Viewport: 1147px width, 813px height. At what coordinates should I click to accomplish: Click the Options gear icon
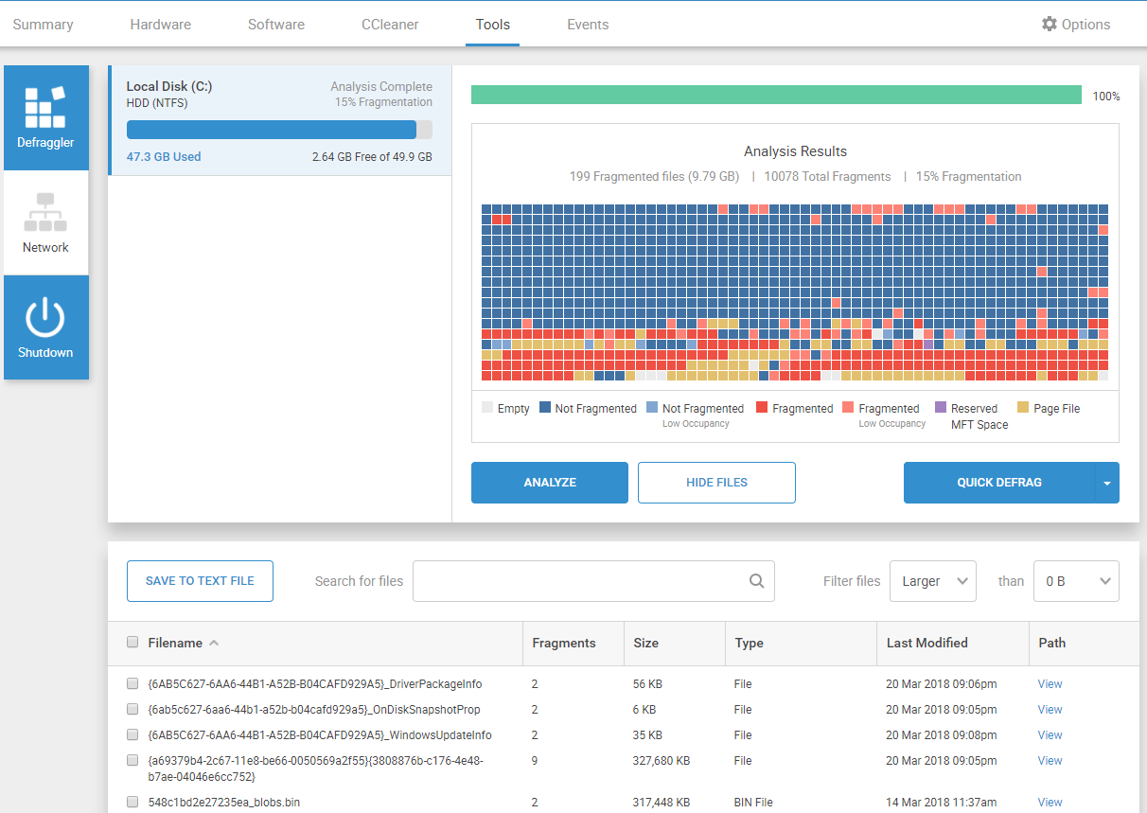[1049, 25]
